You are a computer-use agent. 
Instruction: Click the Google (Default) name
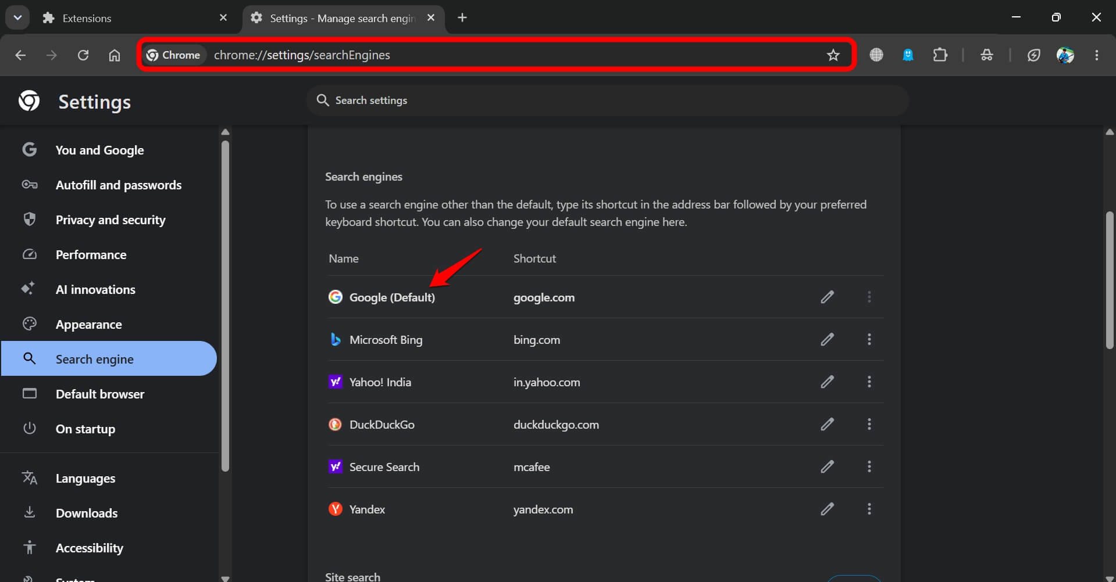coord(392,297)
